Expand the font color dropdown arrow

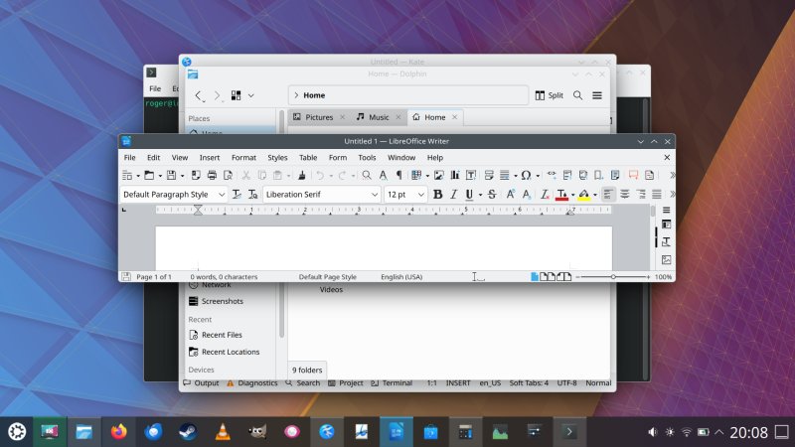(573, 195)
